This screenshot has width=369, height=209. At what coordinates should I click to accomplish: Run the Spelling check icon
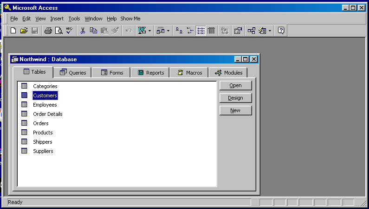[x=70, y=31]
